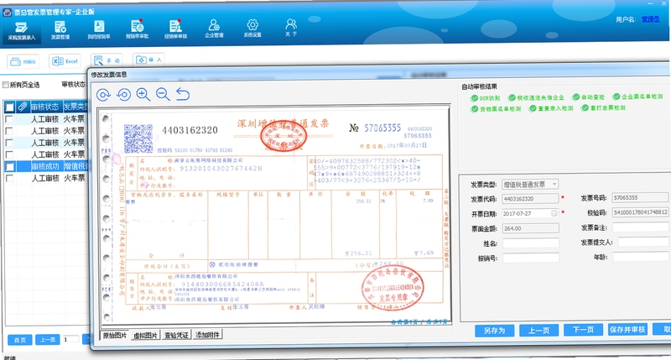Tick checkbox of last 人工审核 row
The image size is (671, 360).
pos(9,178)
